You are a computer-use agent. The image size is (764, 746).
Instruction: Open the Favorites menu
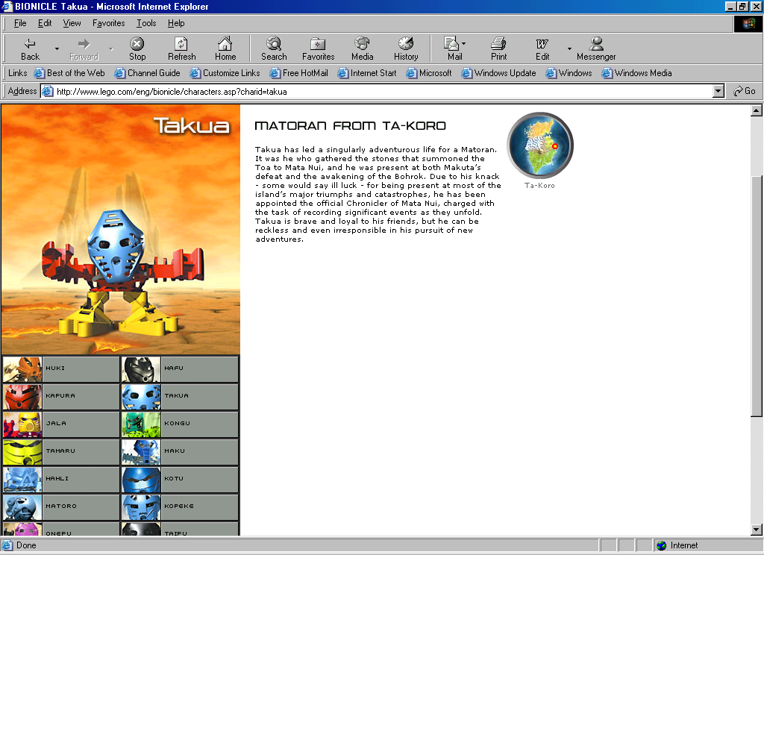pos(109,23)
